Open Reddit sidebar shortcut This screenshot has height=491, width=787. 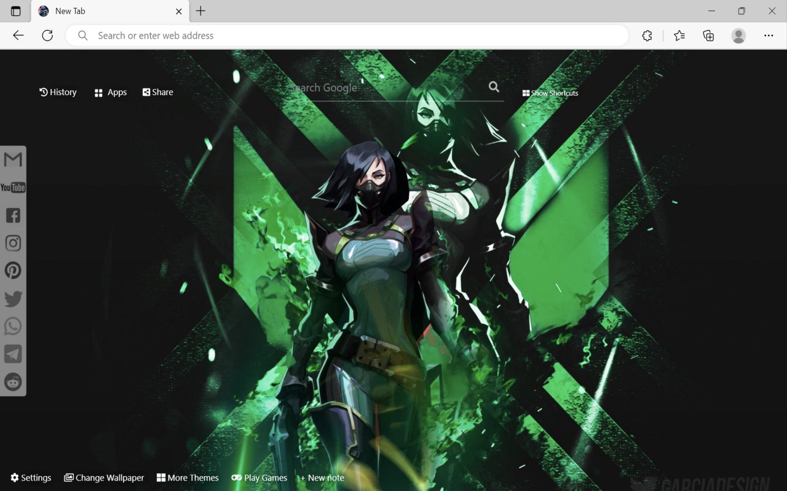click(13, 382)
